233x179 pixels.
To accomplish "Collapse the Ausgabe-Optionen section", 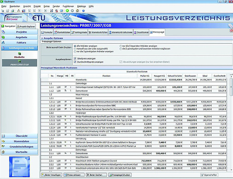I will coord(42,38).
